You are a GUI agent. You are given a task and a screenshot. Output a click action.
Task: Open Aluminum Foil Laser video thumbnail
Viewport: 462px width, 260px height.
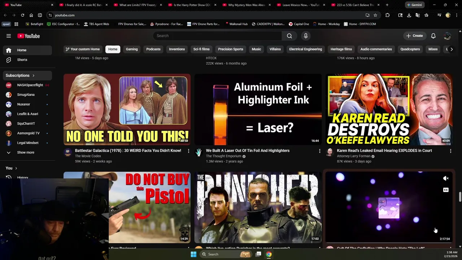(258, 109)
